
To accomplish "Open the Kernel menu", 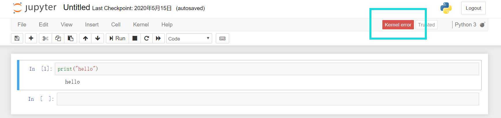I will tap(141, 25).
